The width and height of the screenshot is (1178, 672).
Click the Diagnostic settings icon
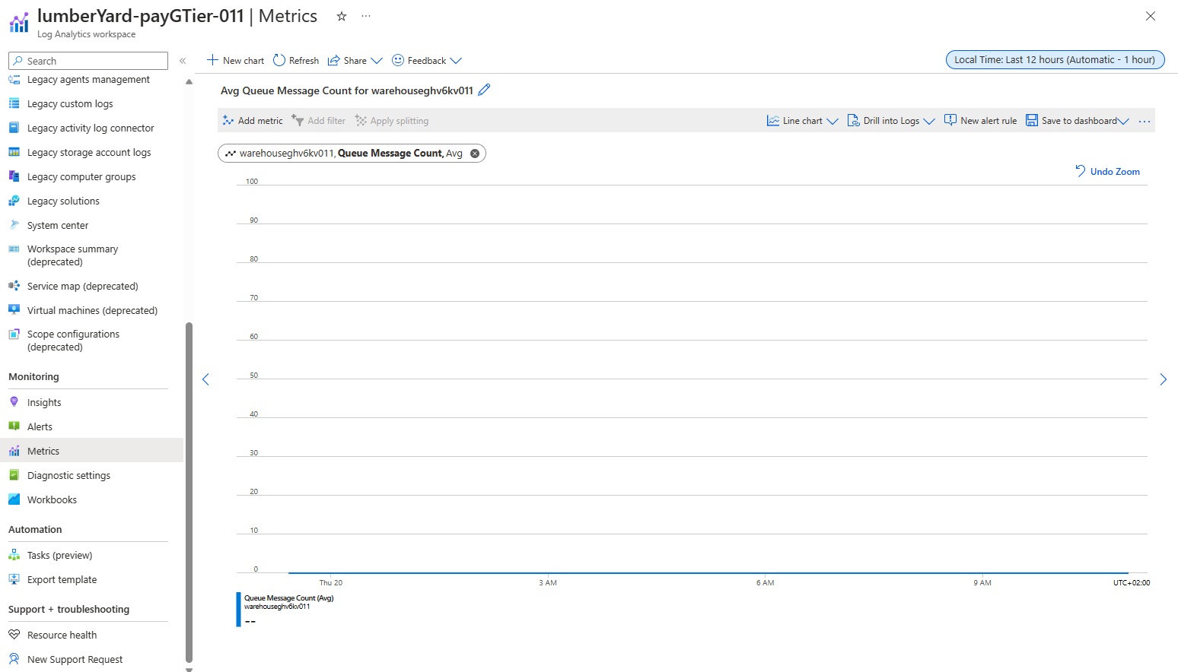(14, 476)
